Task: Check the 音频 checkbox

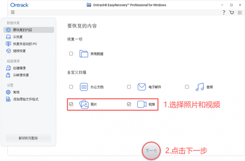Action: click(187, 87)
